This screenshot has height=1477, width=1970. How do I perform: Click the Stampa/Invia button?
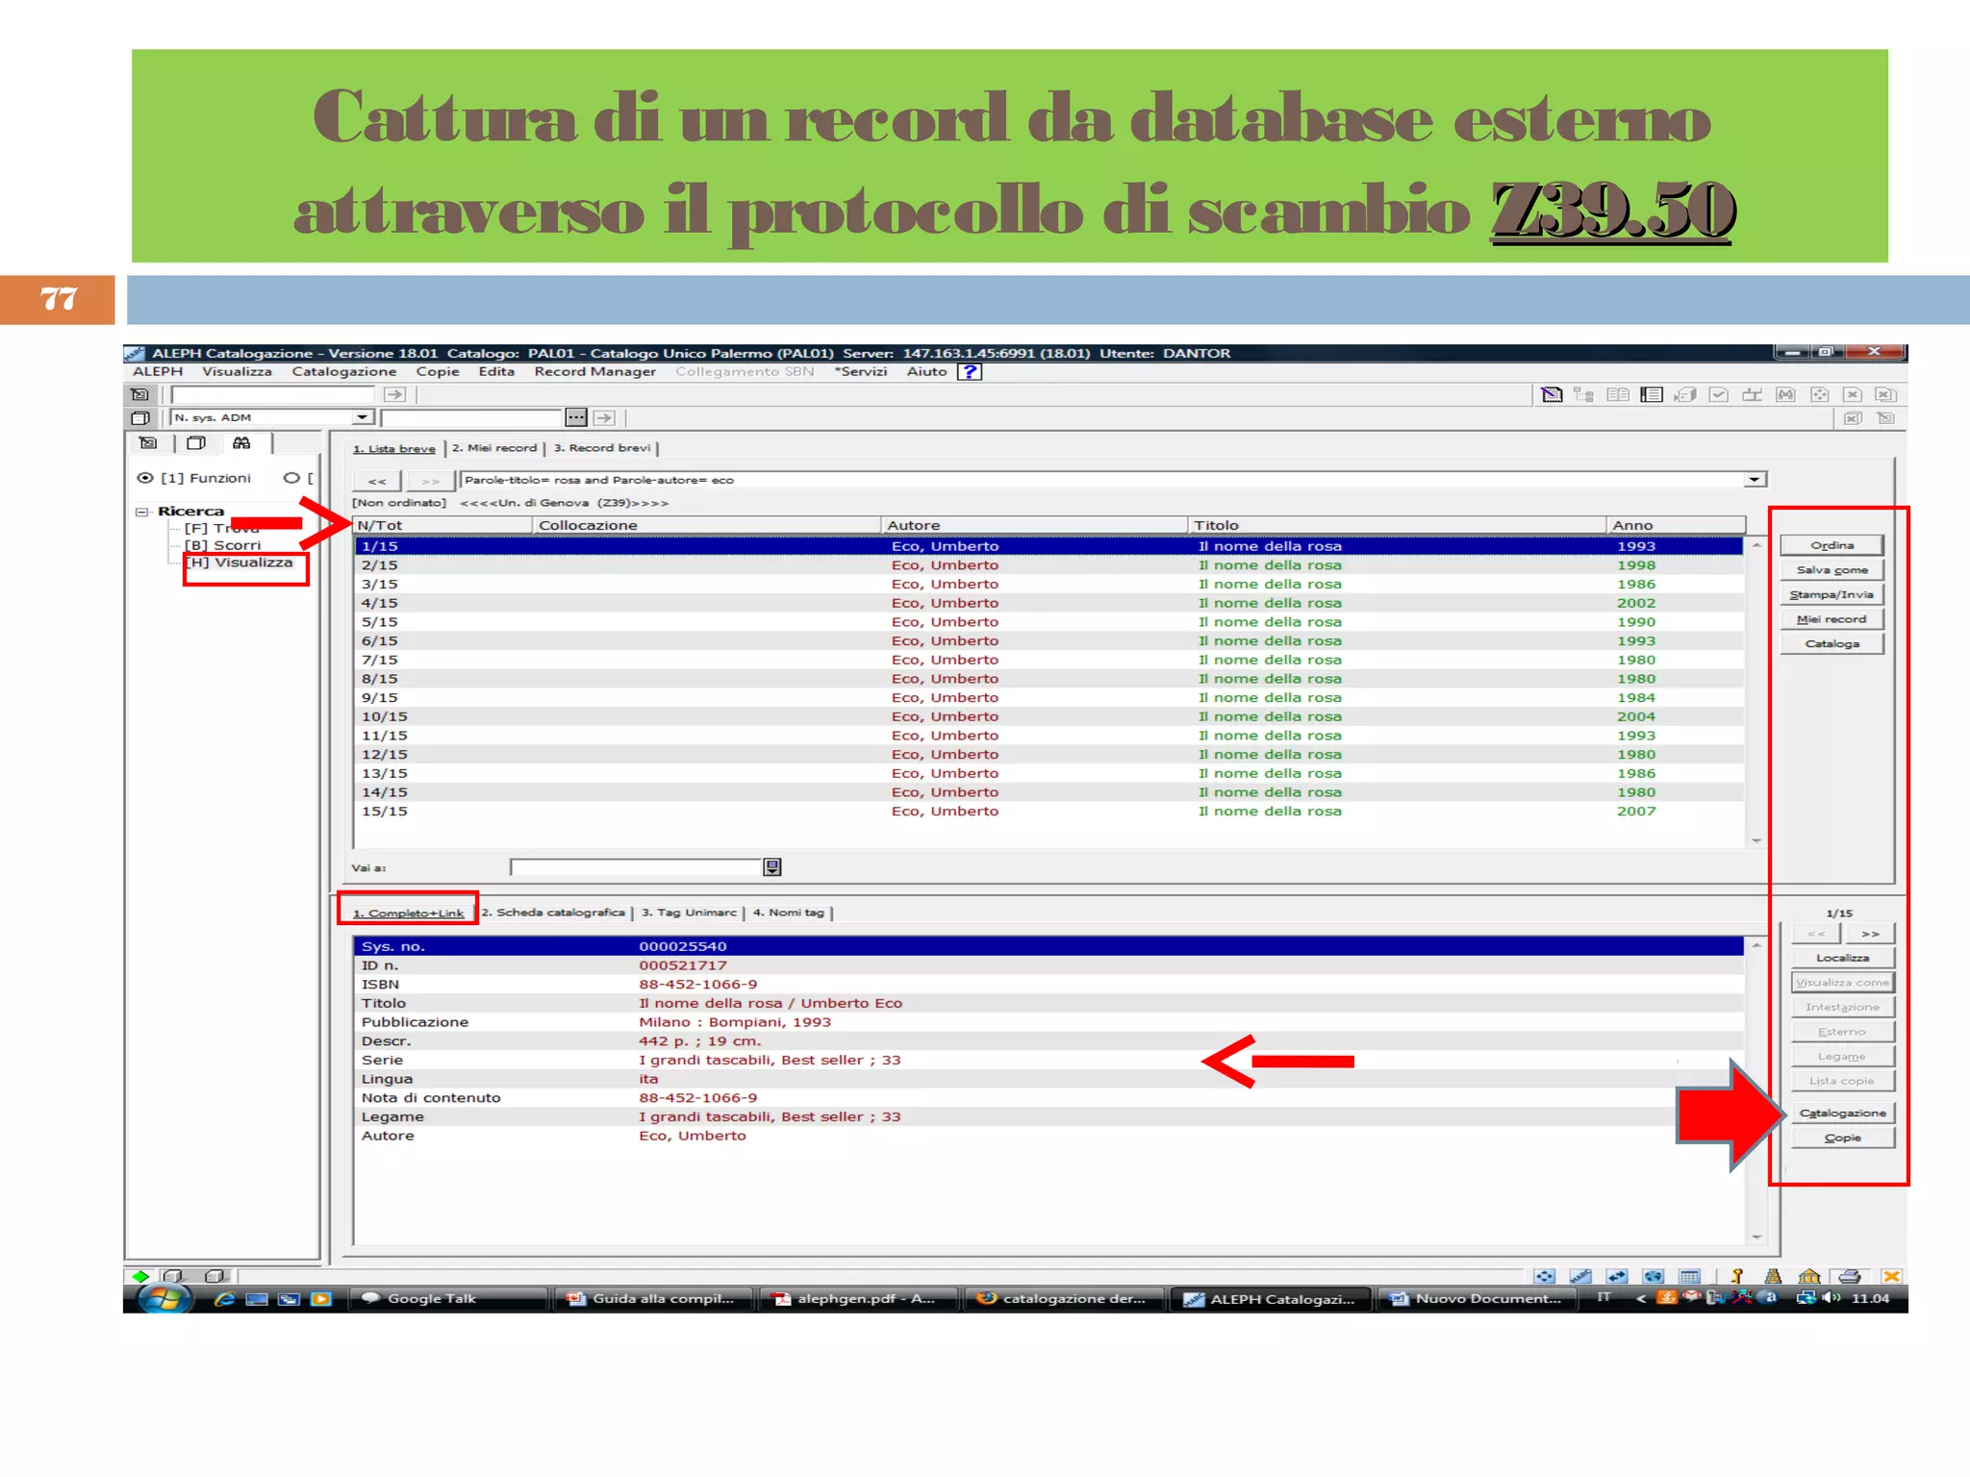[x=1831, y=594]
